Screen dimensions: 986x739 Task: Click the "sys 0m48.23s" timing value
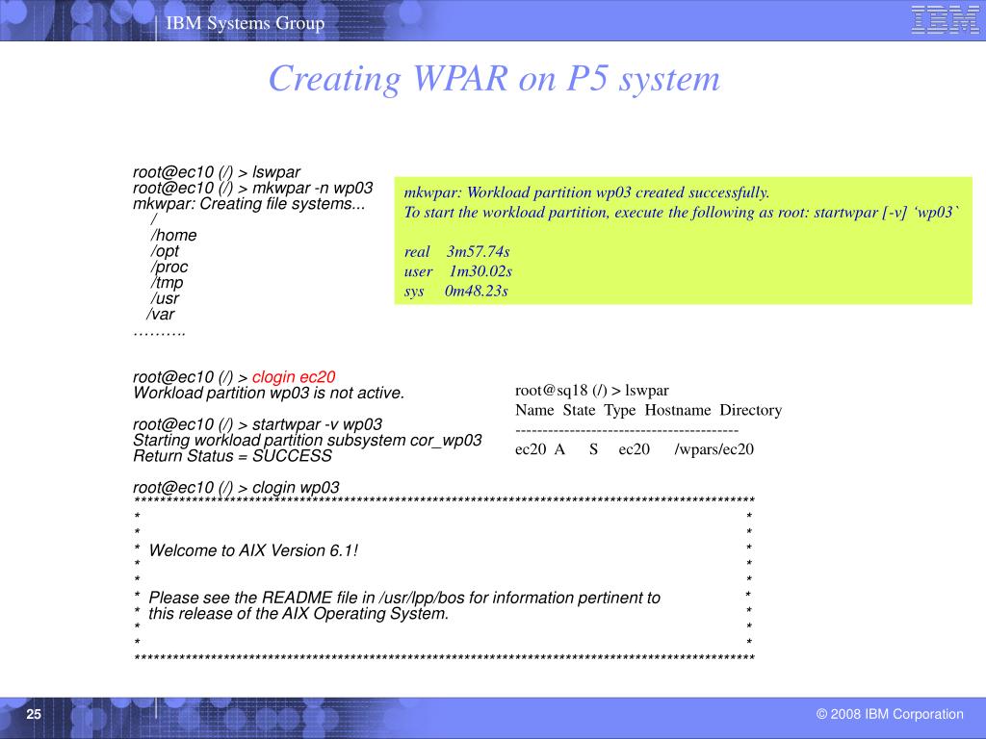455,291
